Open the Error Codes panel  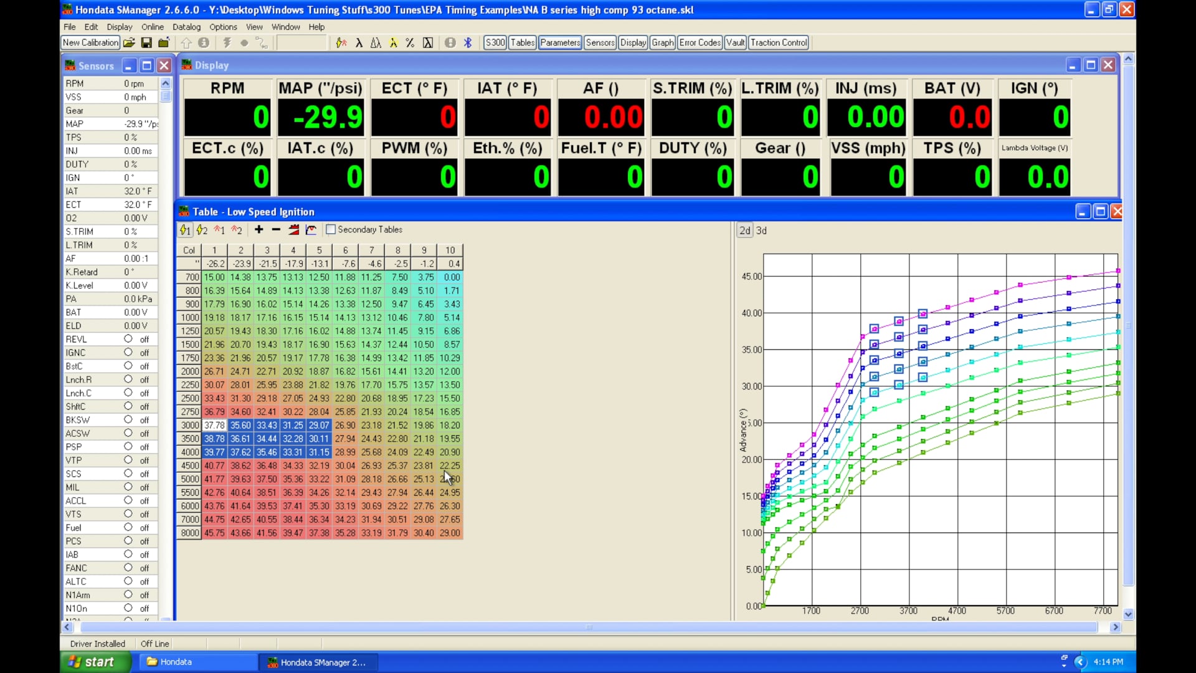700,42
